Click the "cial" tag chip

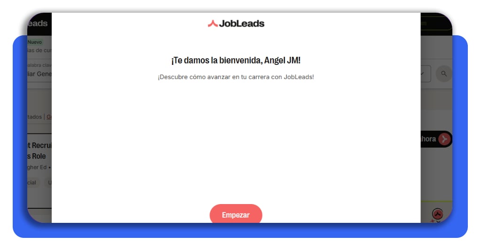click(x=32, y=182)
